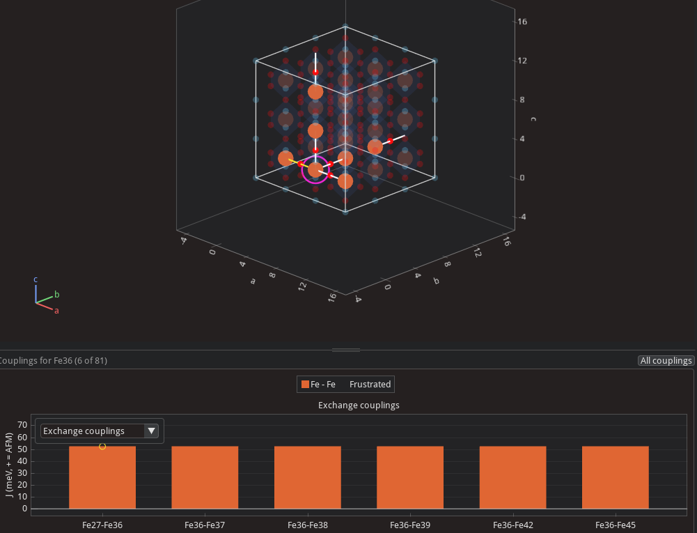Select the Fe36-Fe37 bar
The image size is (697, 533).
click(205, 477)
